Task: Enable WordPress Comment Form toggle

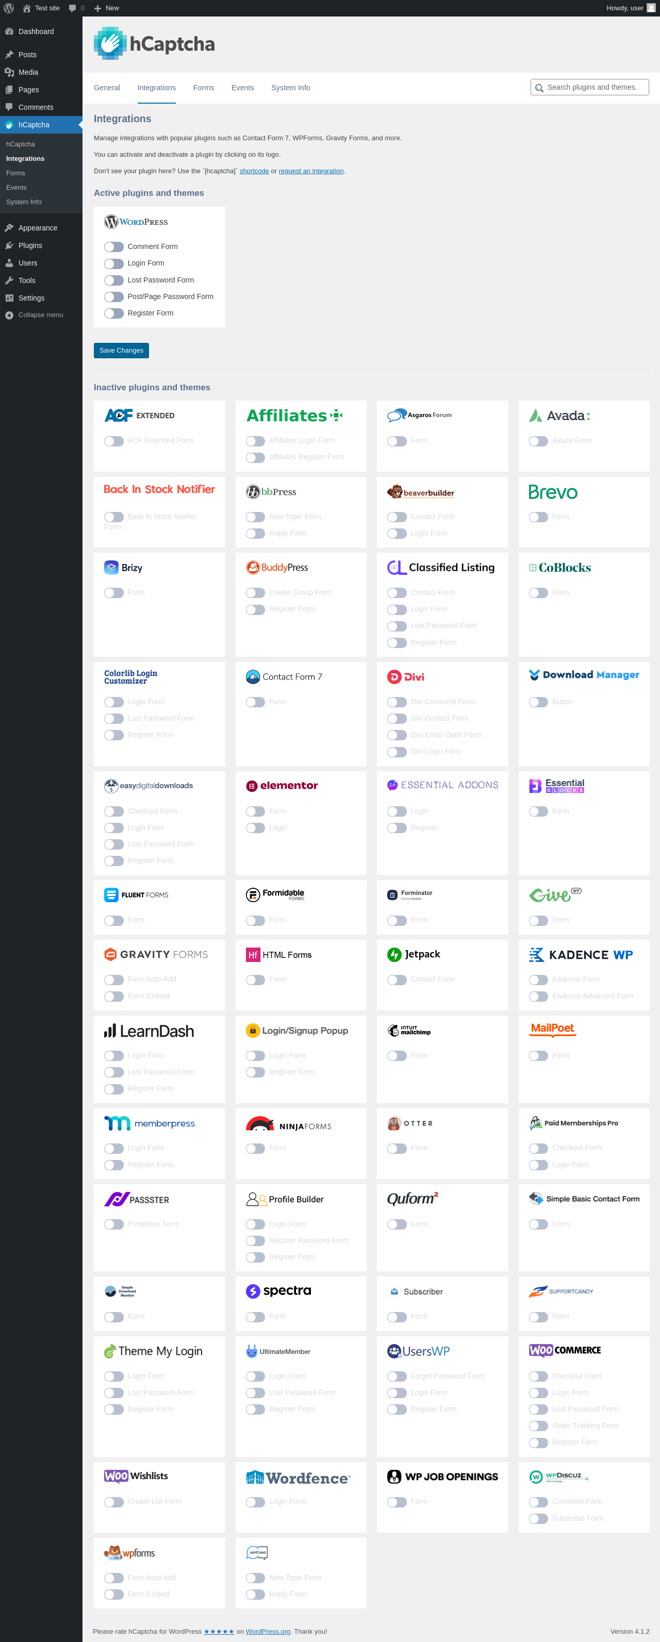Action: pyautogui.click(x=113, y=246)
